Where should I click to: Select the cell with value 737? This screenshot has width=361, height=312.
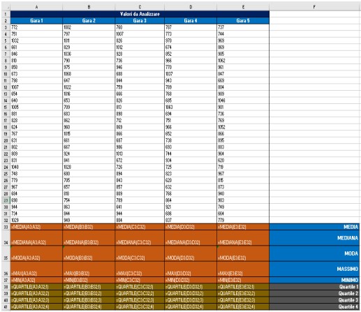[243, 27]
